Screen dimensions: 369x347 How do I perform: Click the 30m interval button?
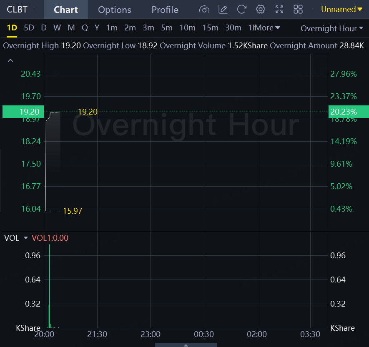tap(233, 28)
